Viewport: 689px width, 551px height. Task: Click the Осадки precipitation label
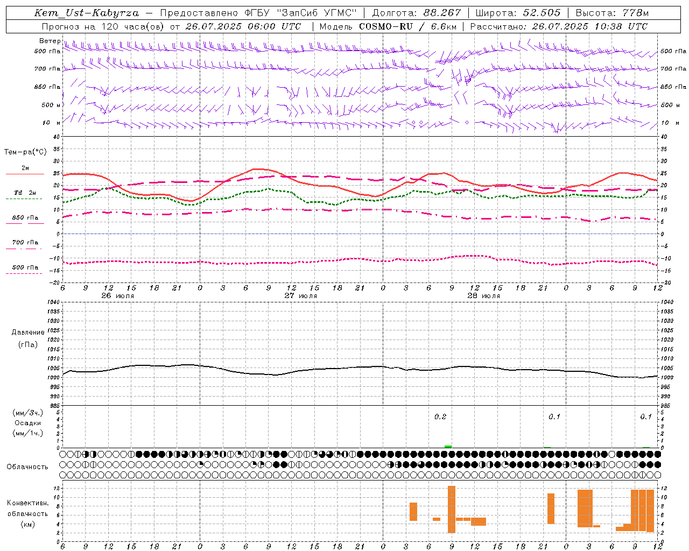pyautogui.click(x=28, y=423)
